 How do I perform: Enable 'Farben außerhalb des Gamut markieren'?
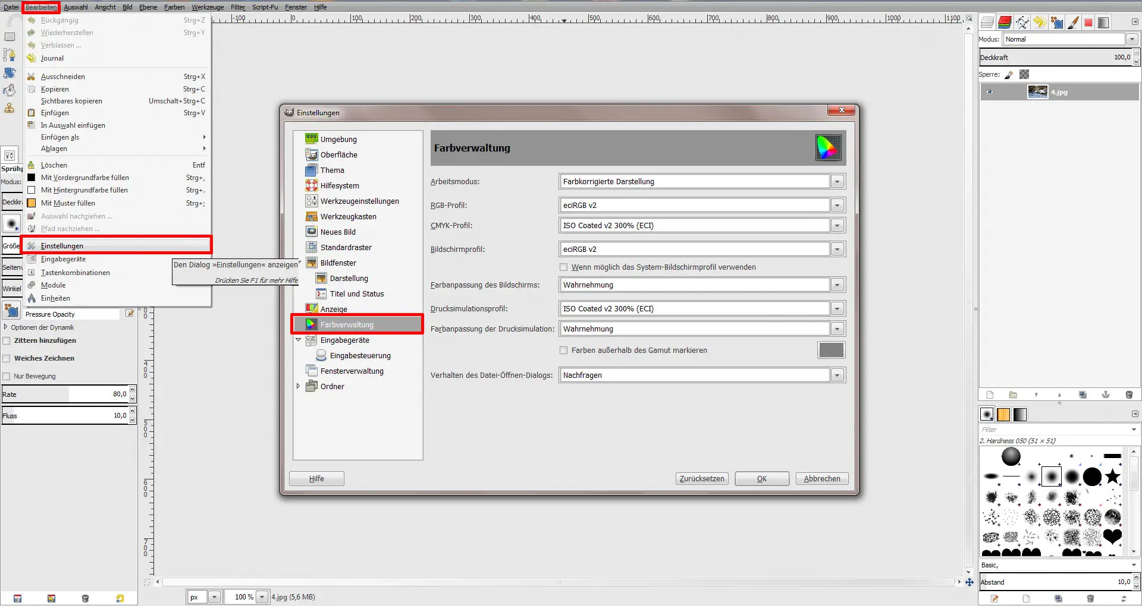[x=563, y=350]
